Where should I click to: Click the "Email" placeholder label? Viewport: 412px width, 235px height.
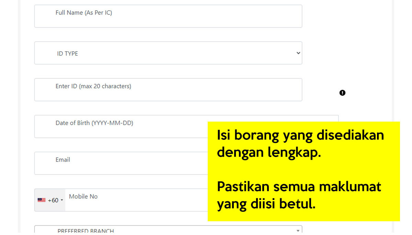[63, 160]
